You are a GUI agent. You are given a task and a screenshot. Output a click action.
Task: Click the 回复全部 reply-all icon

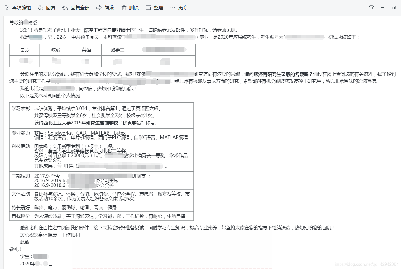pos(65,8)
